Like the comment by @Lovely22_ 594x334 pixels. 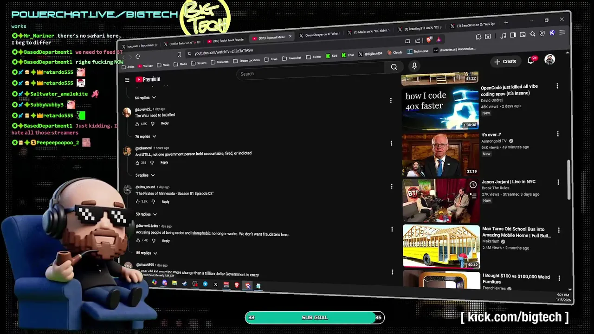point(137,124)
